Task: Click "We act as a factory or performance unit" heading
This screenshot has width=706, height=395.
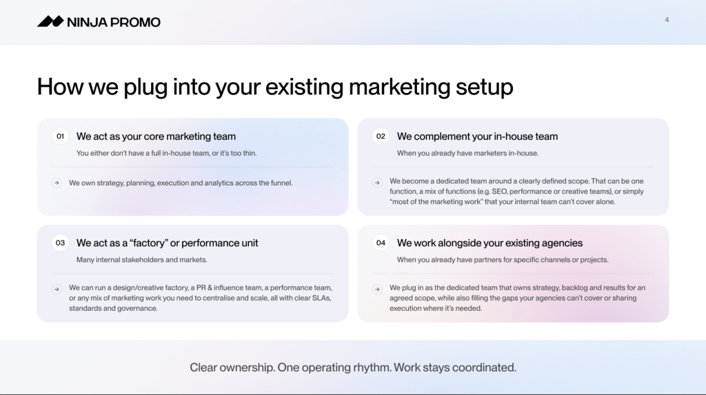Action: 168,243
